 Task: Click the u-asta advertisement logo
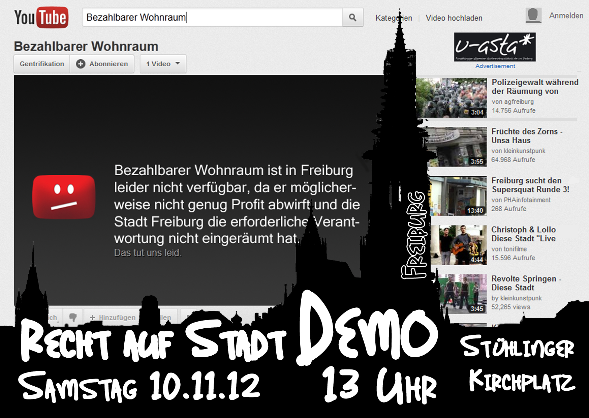(495, 47)
